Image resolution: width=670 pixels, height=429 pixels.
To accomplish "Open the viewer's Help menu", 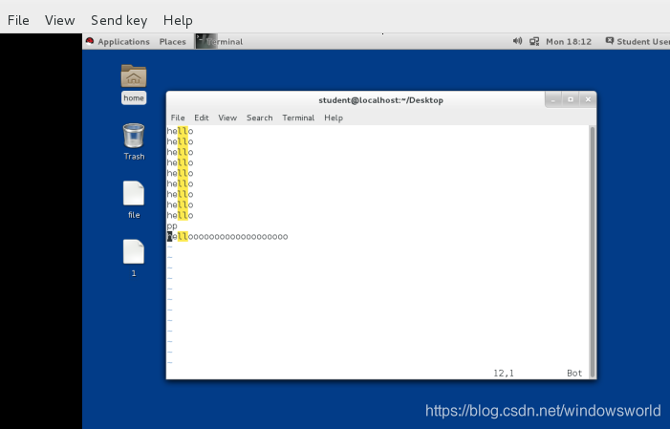I will pos(178,20).
